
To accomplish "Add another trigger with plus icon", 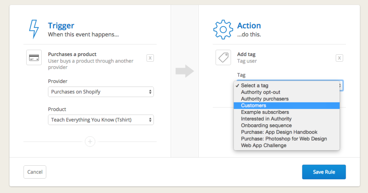I will (x=90, y=142).
